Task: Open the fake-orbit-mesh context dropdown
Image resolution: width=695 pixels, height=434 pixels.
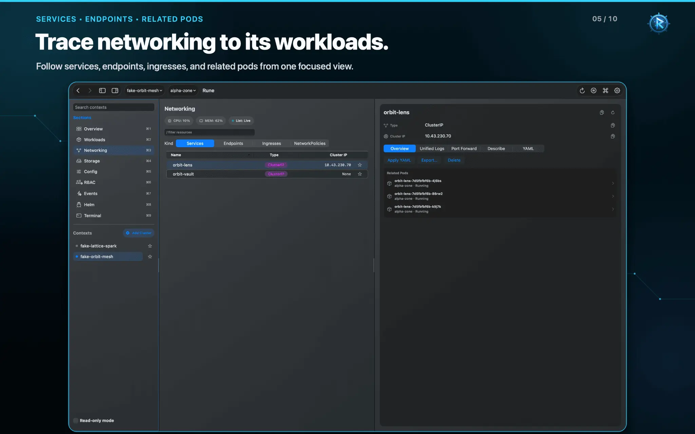Action: (144, 91)
